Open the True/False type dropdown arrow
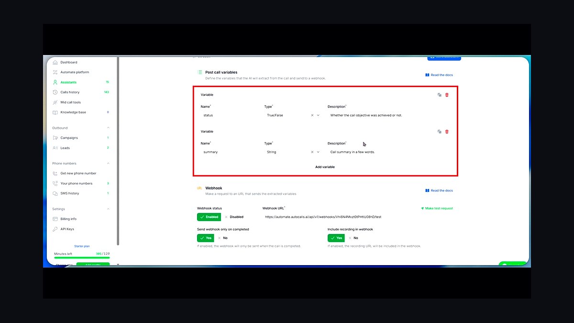The height and width of the screenshot is (323, 574). [x=318, y=115]
